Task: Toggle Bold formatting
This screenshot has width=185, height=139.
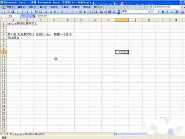Action: point(163,12)
